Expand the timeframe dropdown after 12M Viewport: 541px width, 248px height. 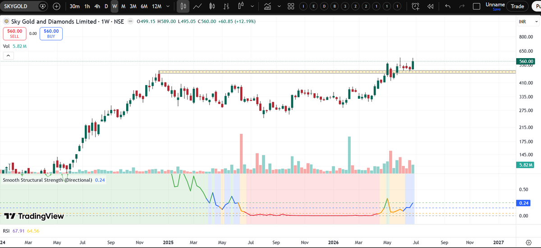[168, 6]
